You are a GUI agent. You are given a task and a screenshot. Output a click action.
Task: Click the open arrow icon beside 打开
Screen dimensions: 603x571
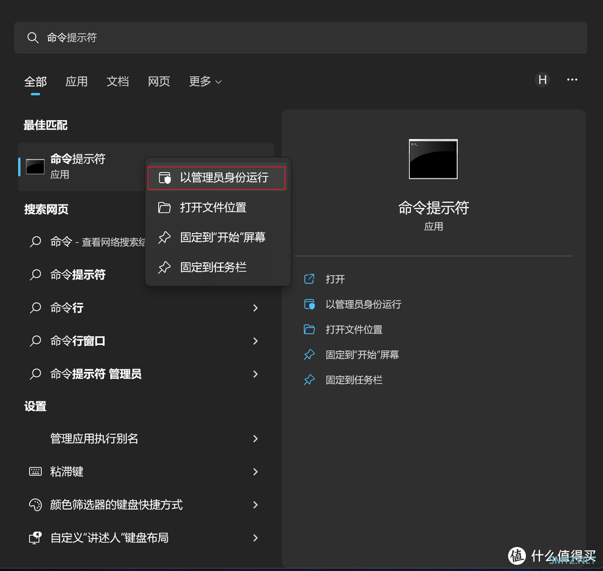309,279
